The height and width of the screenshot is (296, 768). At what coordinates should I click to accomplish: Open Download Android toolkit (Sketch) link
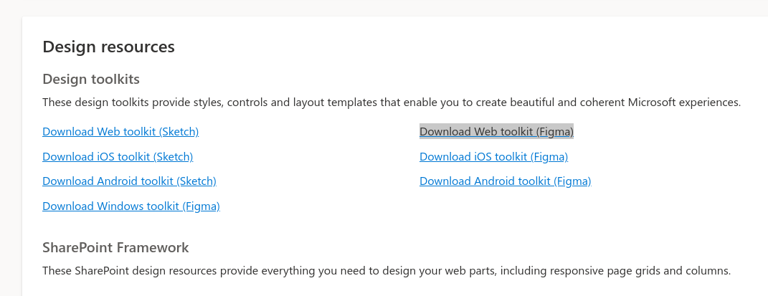(x=129, y=181)
